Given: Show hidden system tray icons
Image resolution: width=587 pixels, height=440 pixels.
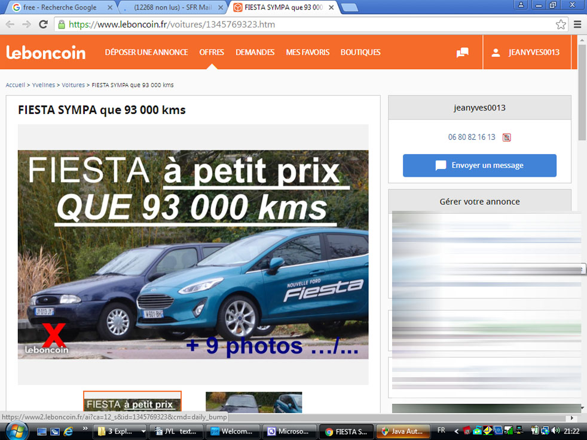Looking at the screenshot, I should click(x=456, y=432).
